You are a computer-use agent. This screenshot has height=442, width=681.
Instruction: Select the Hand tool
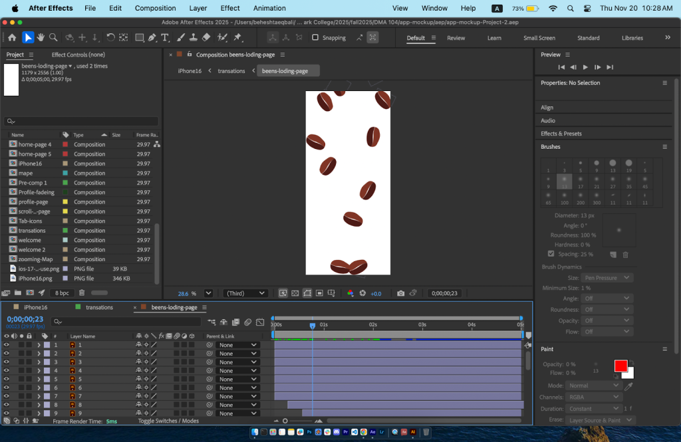tap(41, 38)
